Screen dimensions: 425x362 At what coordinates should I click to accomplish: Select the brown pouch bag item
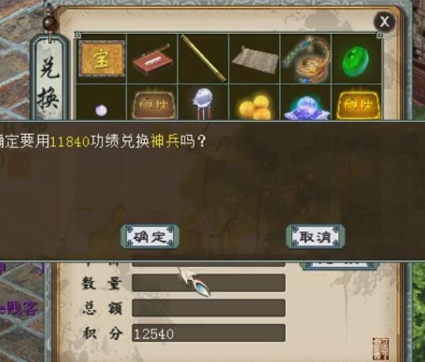tap(154, 105)
